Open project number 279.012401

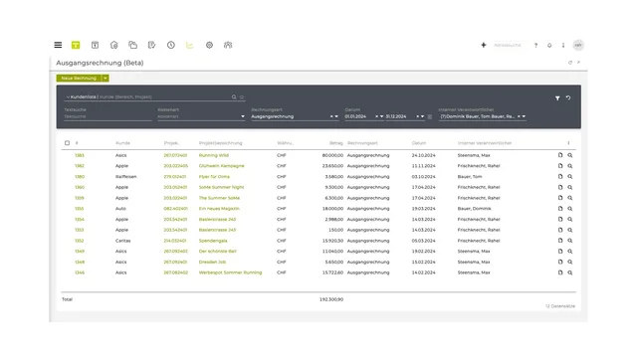tap(175, 177)
